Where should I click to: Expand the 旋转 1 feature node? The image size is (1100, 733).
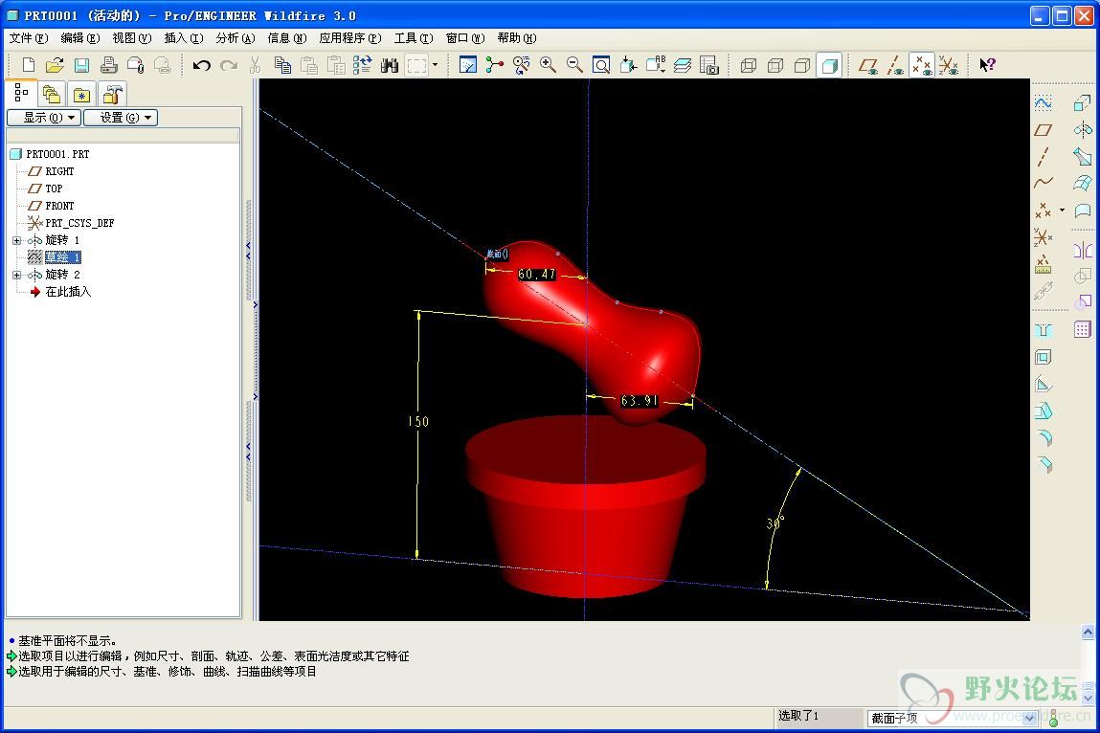[x=17, y=240]
